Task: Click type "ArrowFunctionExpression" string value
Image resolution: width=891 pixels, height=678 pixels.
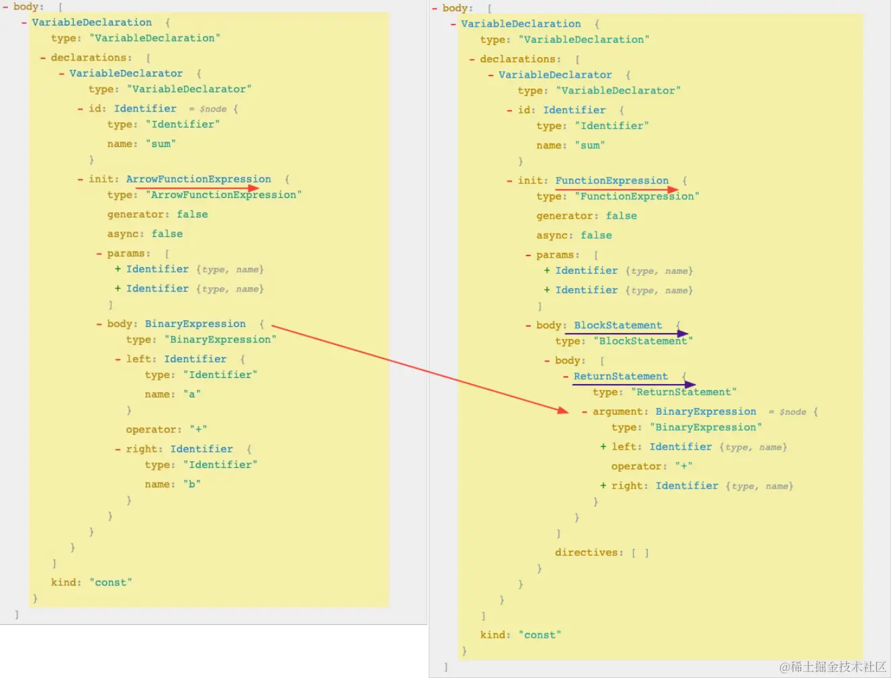Action: pyautogui.click(x=224, y=195)
